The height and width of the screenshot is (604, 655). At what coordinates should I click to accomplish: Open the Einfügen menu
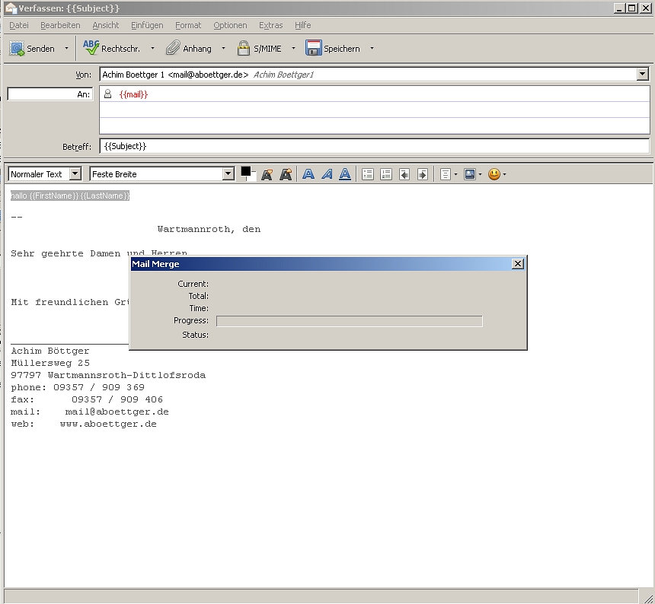click(x=147, y=25)
